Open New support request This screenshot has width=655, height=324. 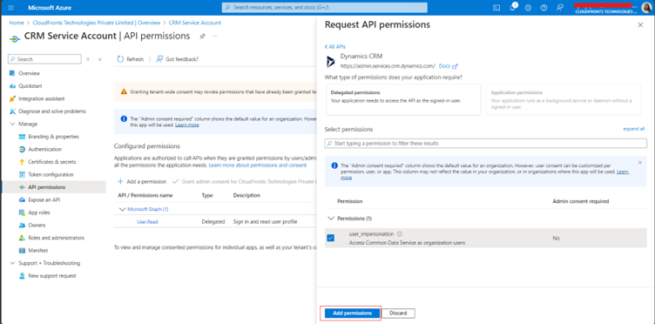pyautogui.click(x=53, y=276)
